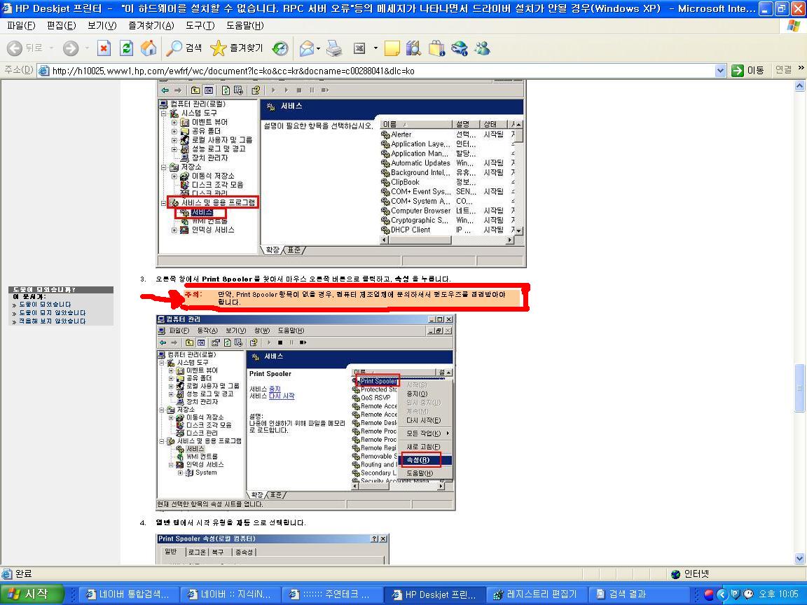
Task: Open the Back button history dropdown arrow
Action: [51, 48]
